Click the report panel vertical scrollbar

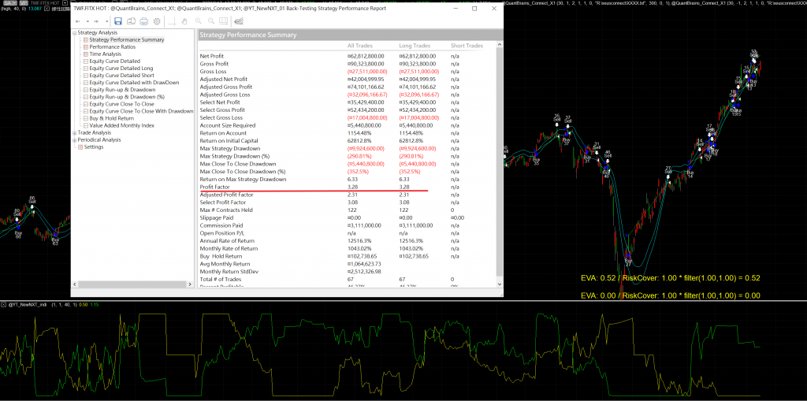(498, 158)
